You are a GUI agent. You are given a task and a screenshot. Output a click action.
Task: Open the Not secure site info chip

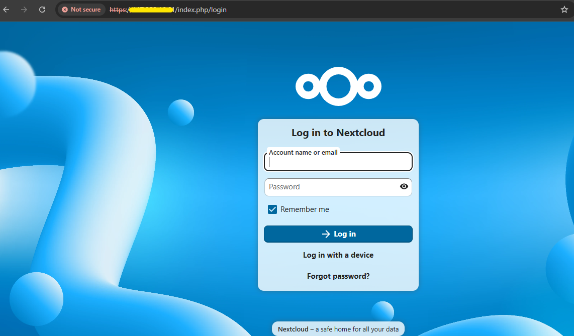click(81, 10)
